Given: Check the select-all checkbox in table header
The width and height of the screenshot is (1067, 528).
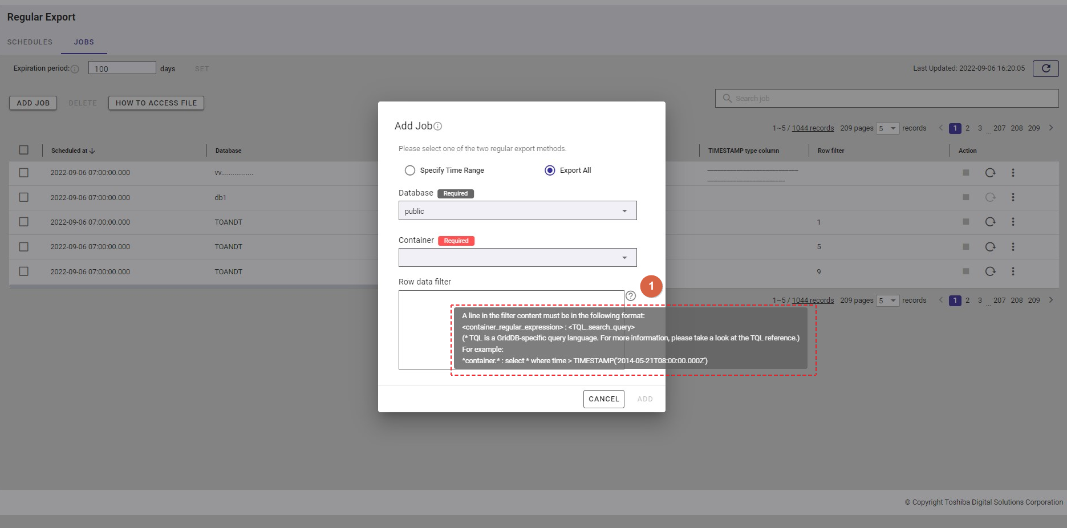Looking at the screenshot, I should [x=23, y=150].
